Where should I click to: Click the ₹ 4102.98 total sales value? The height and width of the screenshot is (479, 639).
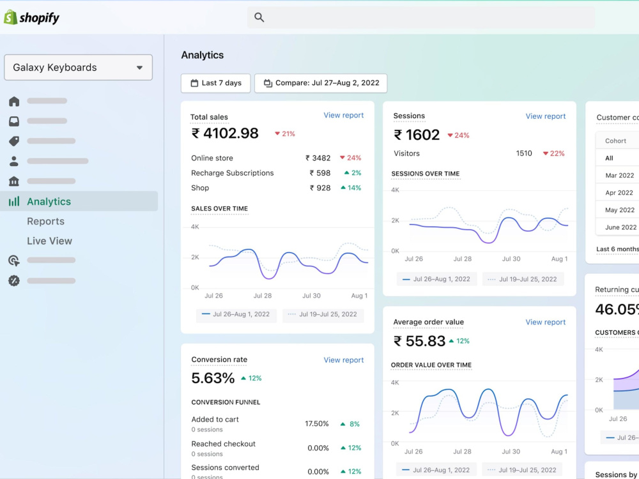225,133
